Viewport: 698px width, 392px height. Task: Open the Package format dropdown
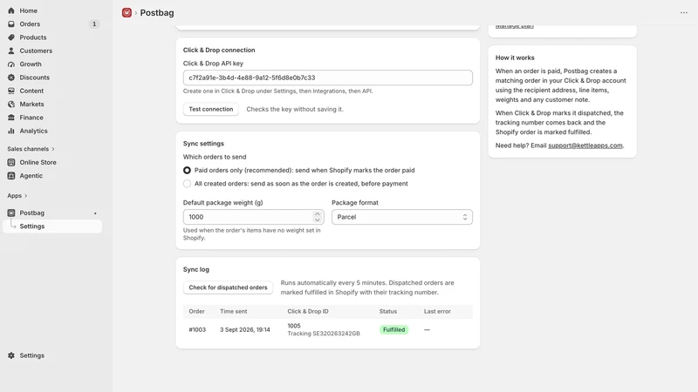click(x=402, y=217)
